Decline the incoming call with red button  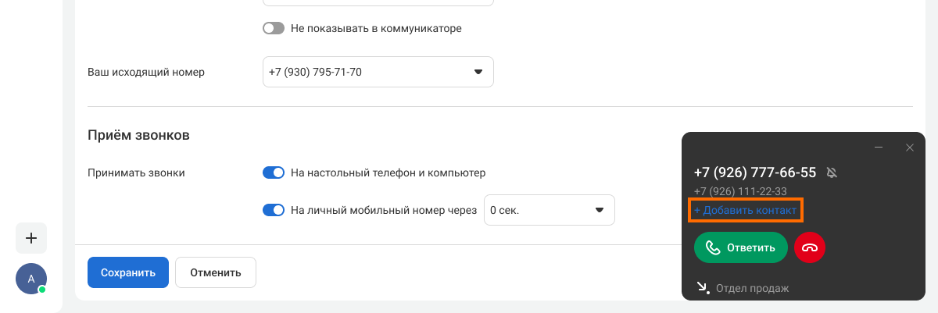pos(810,247)
